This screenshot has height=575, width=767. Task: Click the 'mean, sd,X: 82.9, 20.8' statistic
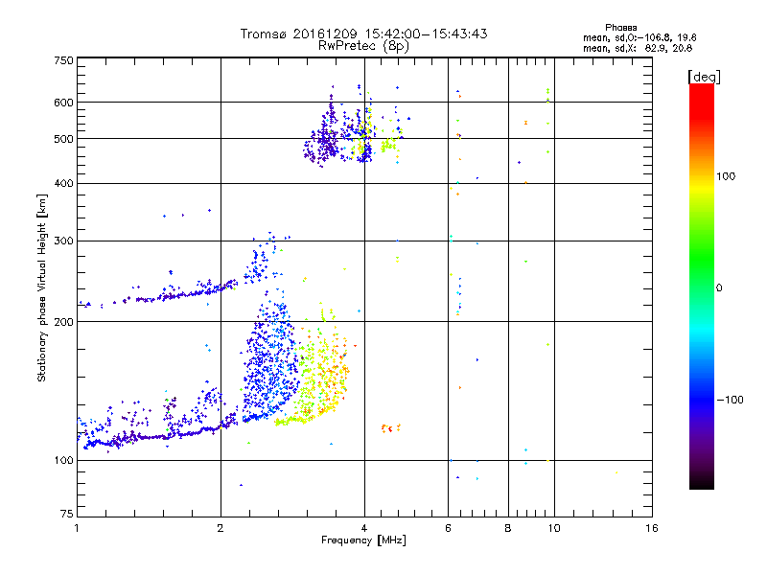[x=638, y=48]
